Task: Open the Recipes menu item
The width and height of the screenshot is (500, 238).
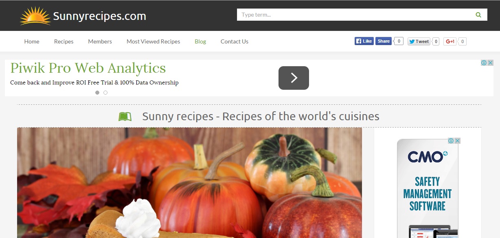Action: (x=64, y=41)
